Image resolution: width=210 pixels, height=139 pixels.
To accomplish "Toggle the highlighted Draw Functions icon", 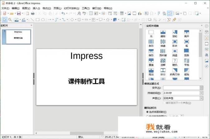I will (170, 13).
